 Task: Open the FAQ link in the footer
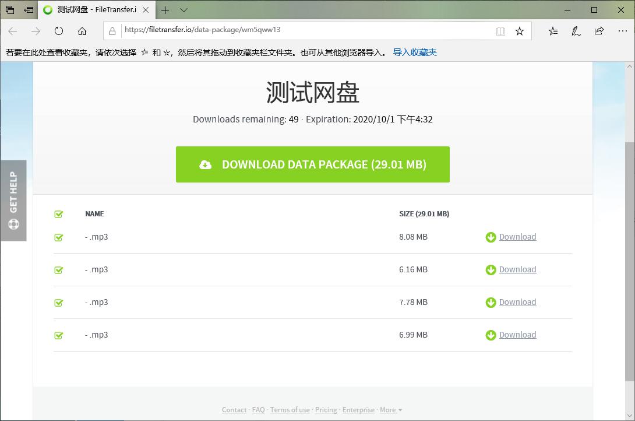coord(258,409)
